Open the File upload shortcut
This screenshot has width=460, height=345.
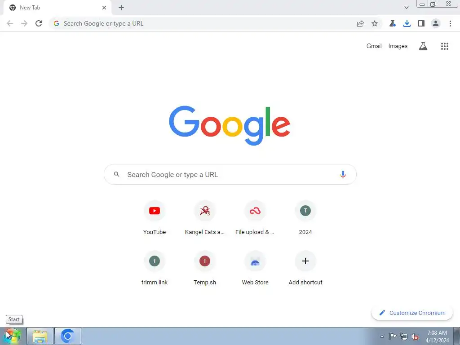pos(255,218)
